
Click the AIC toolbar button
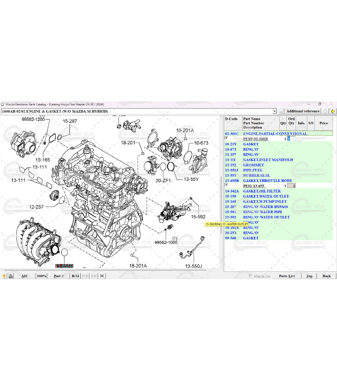click(x=25, y=276)
